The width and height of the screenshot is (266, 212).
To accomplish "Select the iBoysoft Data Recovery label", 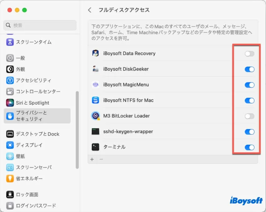I will click(129, 54).
